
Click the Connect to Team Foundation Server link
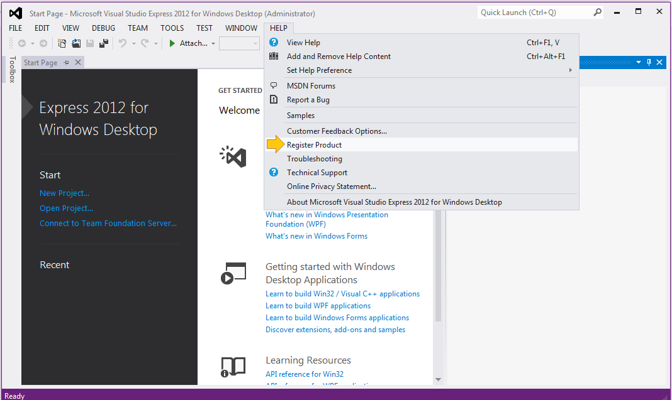[108, 223]
